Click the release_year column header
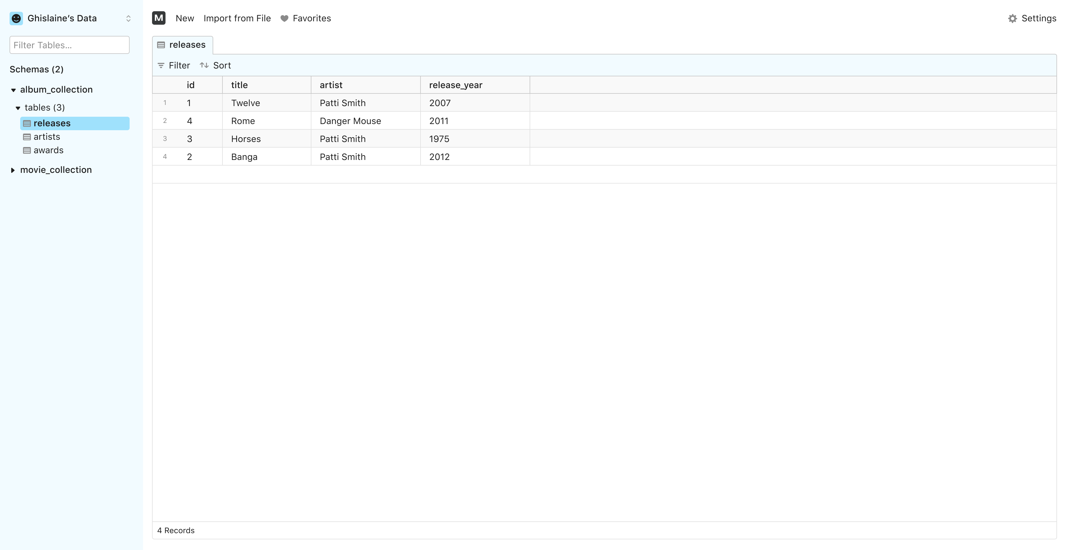1066x550 pixels. 475,85
